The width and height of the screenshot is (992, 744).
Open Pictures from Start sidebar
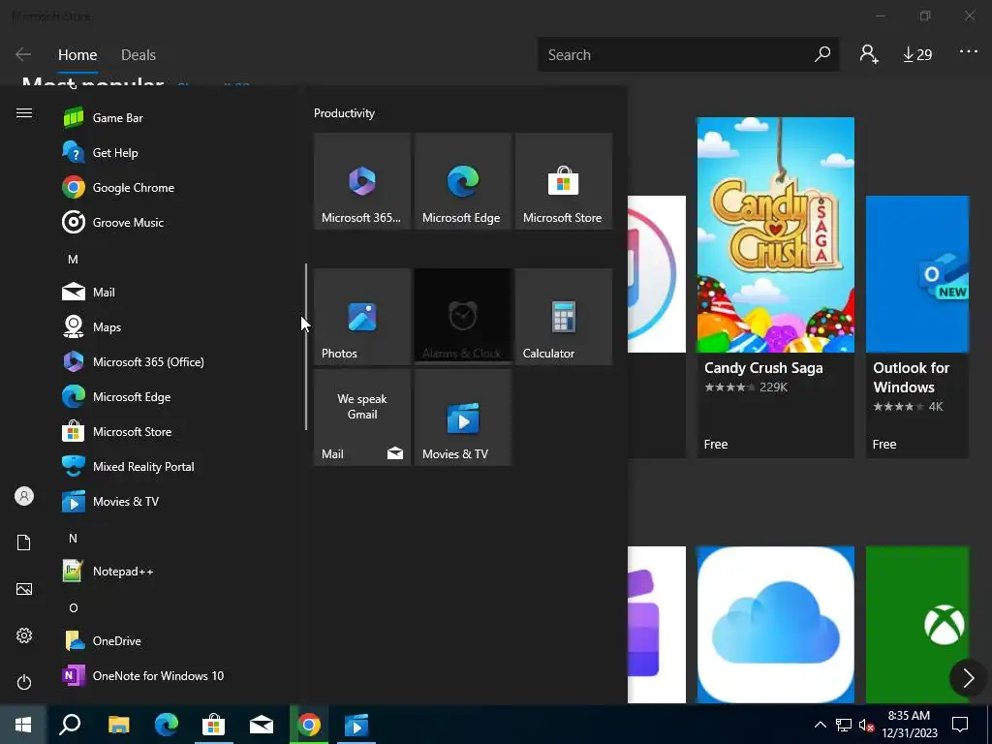[x=24, y=589]
